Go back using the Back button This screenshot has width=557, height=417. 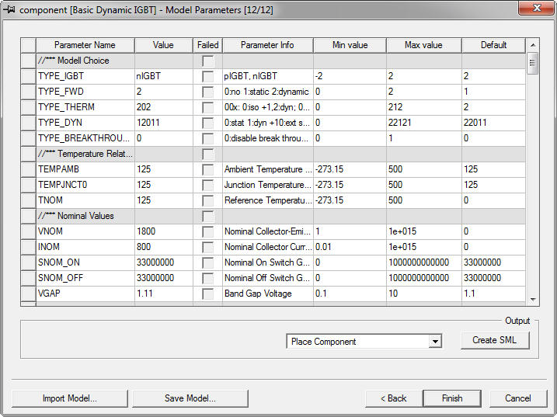(393, 398)
